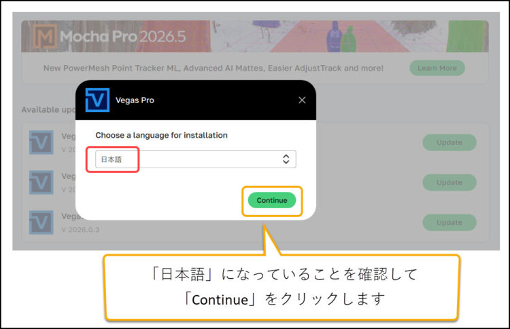Click Update for the first Vegas entry
510x329 pixels.
tap(449, 142)
